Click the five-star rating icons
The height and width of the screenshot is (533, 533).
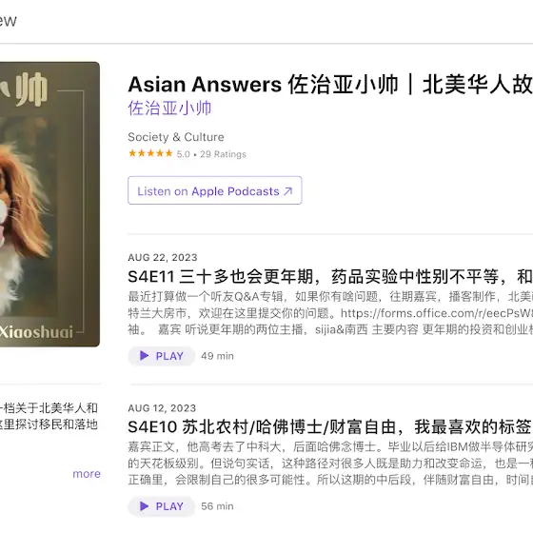[150, 153]
